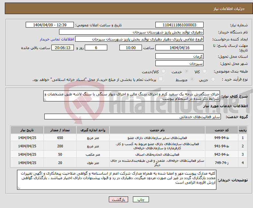Click the remaining days field showing 6
This screenshot has width=253, height=208.
point(96,48)
